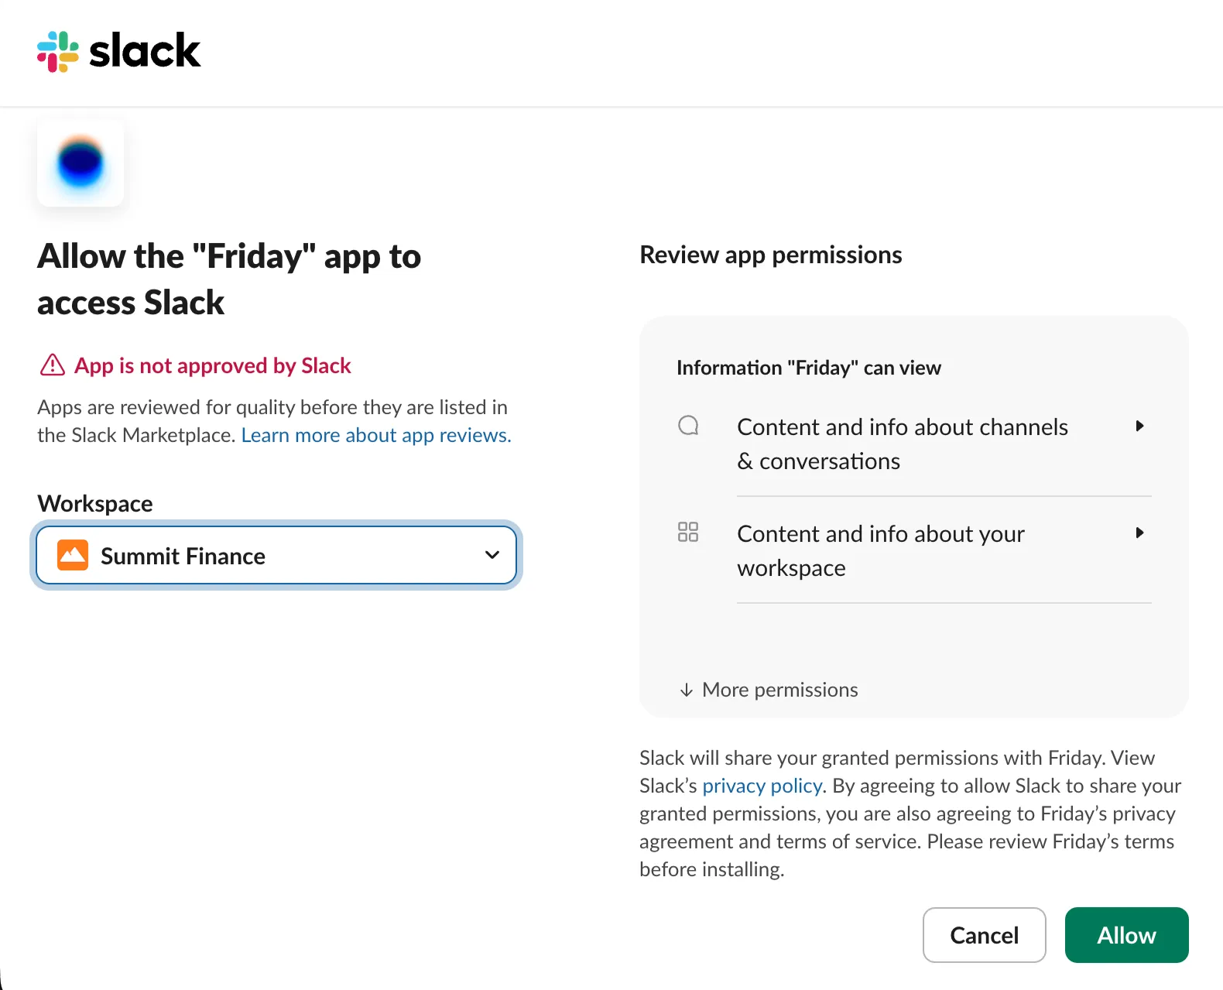1223x990 pixels.
Task: Open the Workspace dropdown chevron
Action: (x=492, y=555)
